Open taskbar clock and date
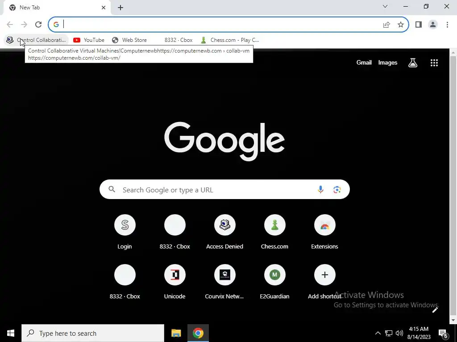 [419, 333]
